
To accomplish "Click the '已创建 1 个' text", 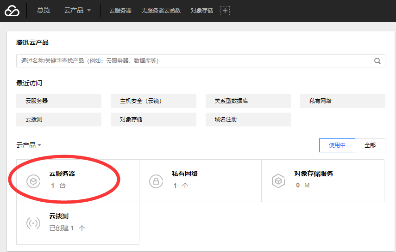I will point(68,228).
